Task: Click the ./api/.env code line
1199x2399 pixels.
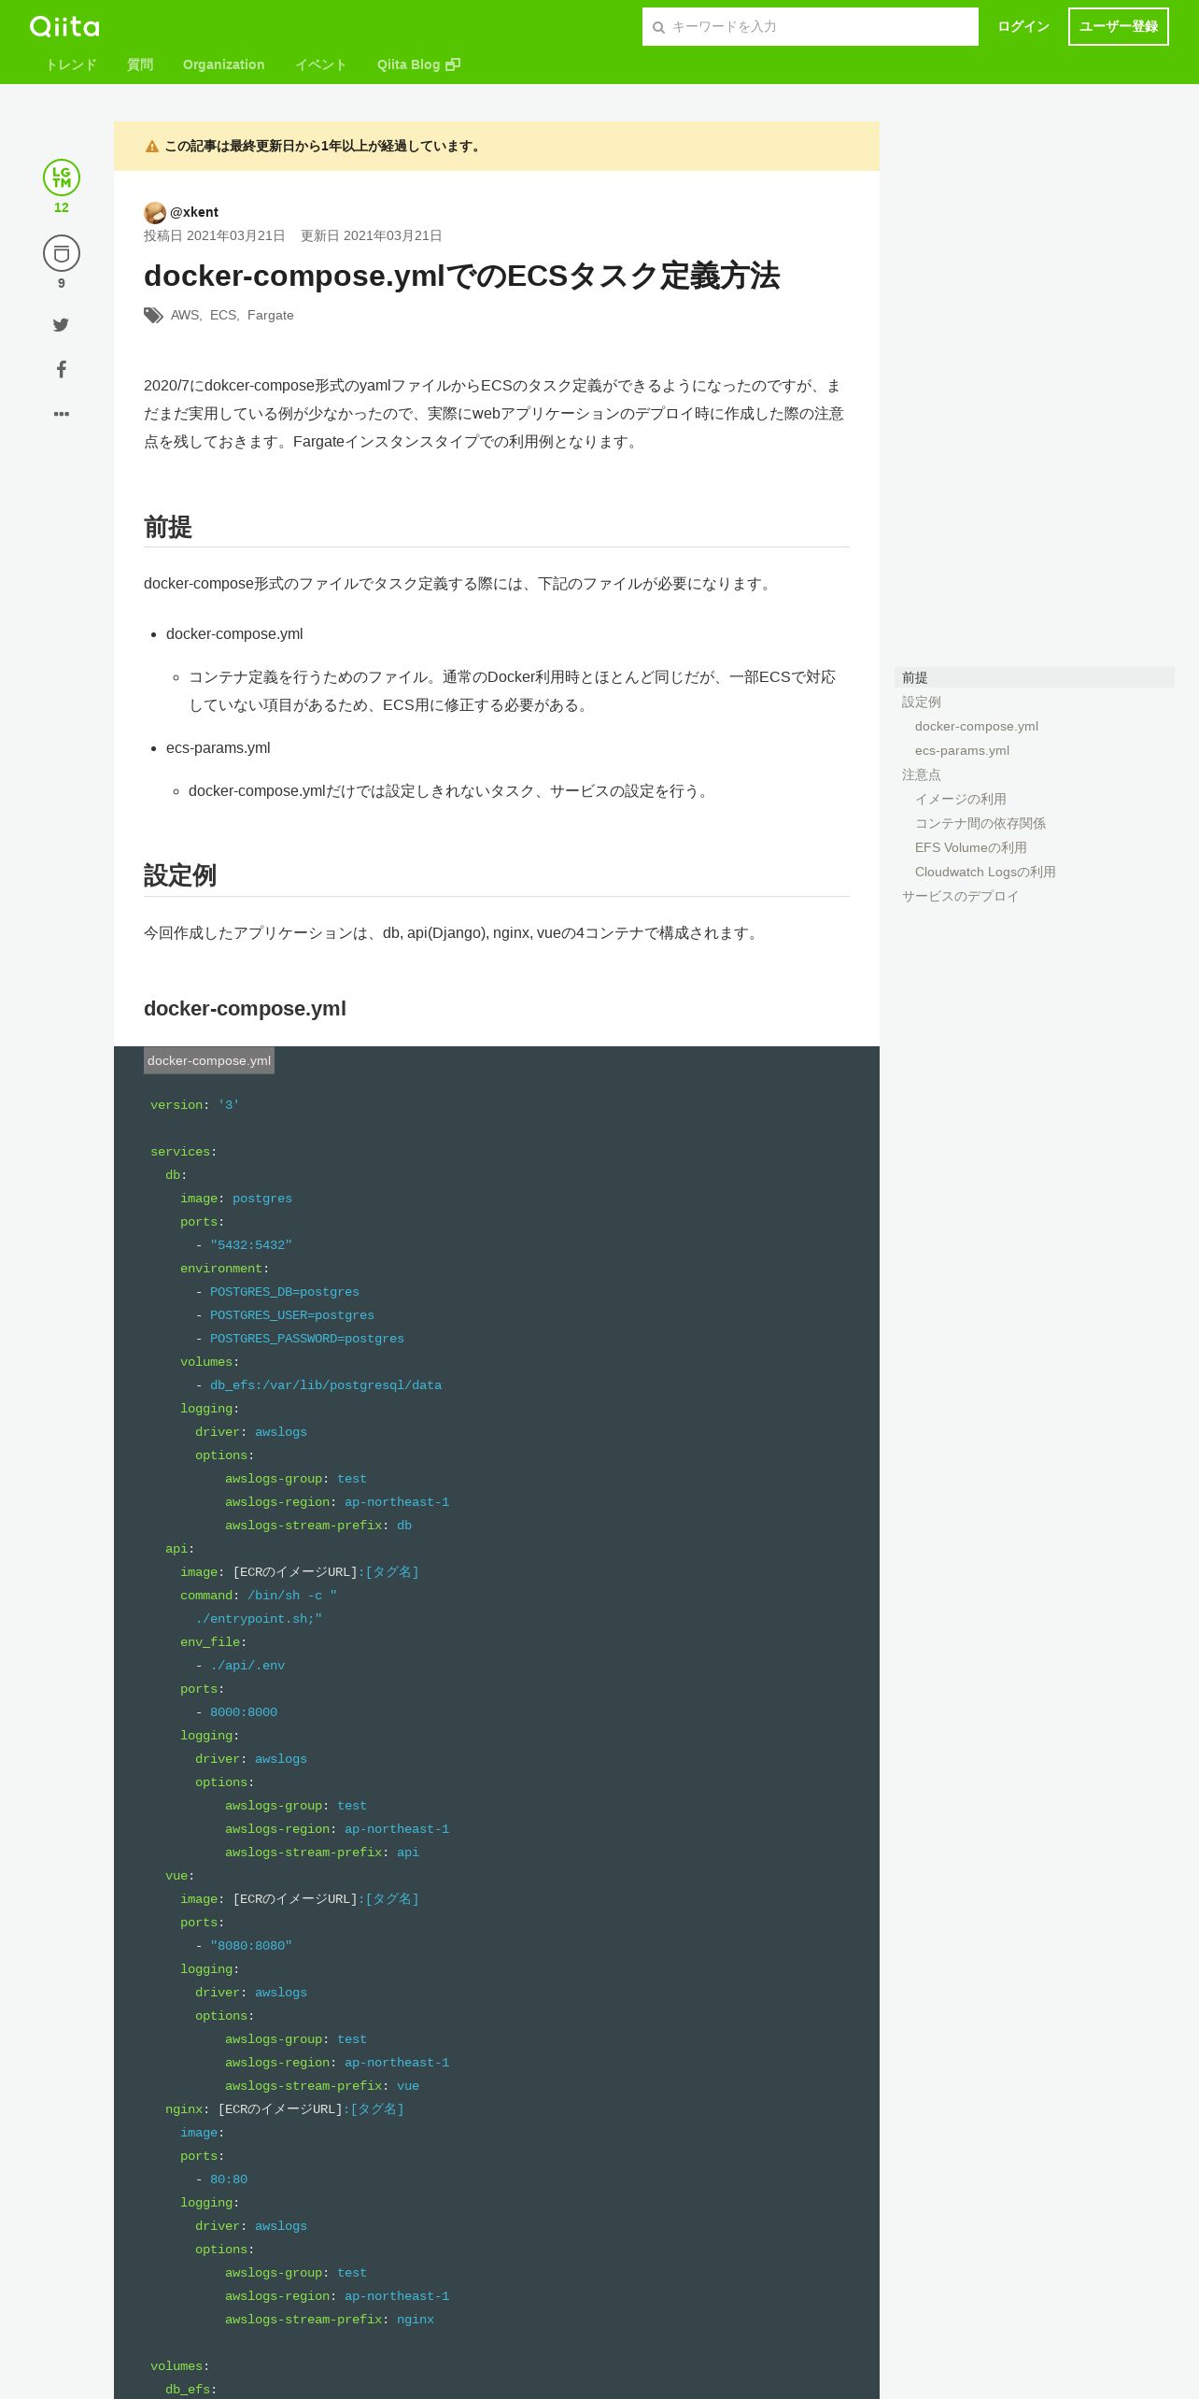Action: (x=247, y=1666)
